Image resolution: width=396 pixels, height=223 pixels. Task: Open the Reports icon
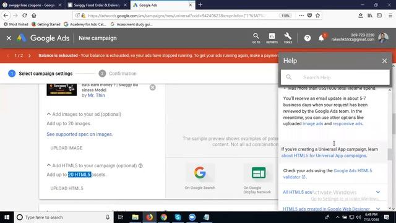pos(272,38)
